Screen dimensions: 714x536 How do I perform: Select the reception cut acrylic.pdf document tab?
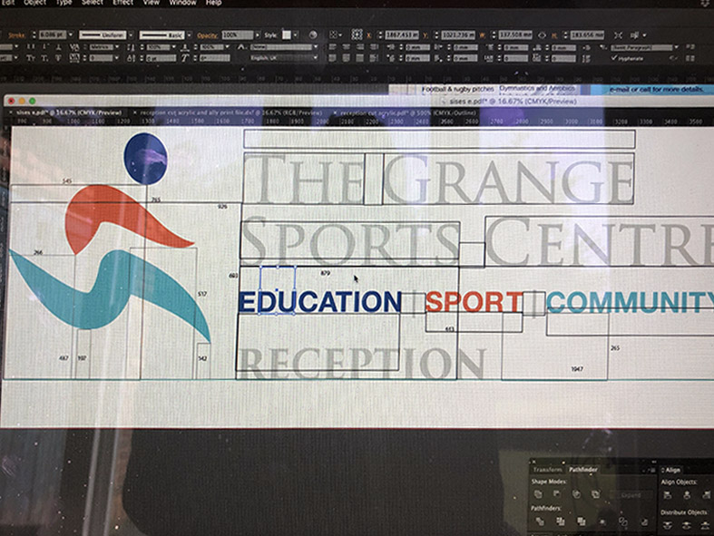click(x=406, y=112)
